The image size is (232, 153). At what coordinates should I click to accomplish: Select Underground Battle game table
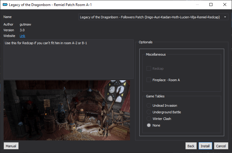click(x=149, y=112)
